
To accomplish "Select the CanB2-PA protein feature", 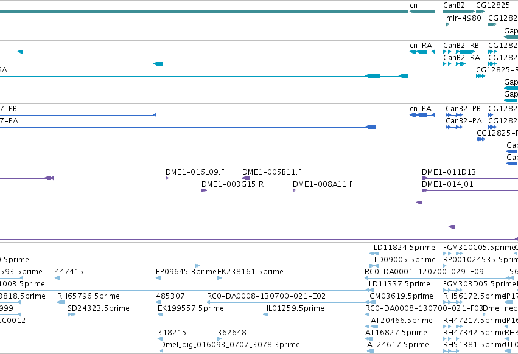I will (454, 127).
